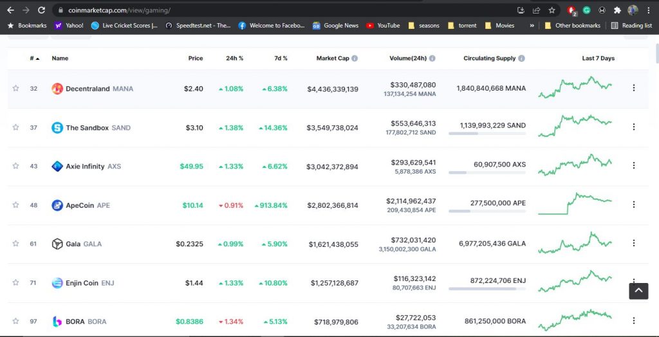Open The Sandbox logo icon
Image resolution: width=659 pixels, height=337 pixels.
click(57, 128)
